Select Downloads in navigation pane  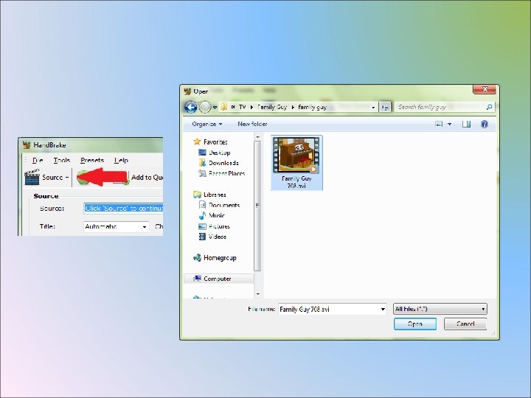(218, 163)
